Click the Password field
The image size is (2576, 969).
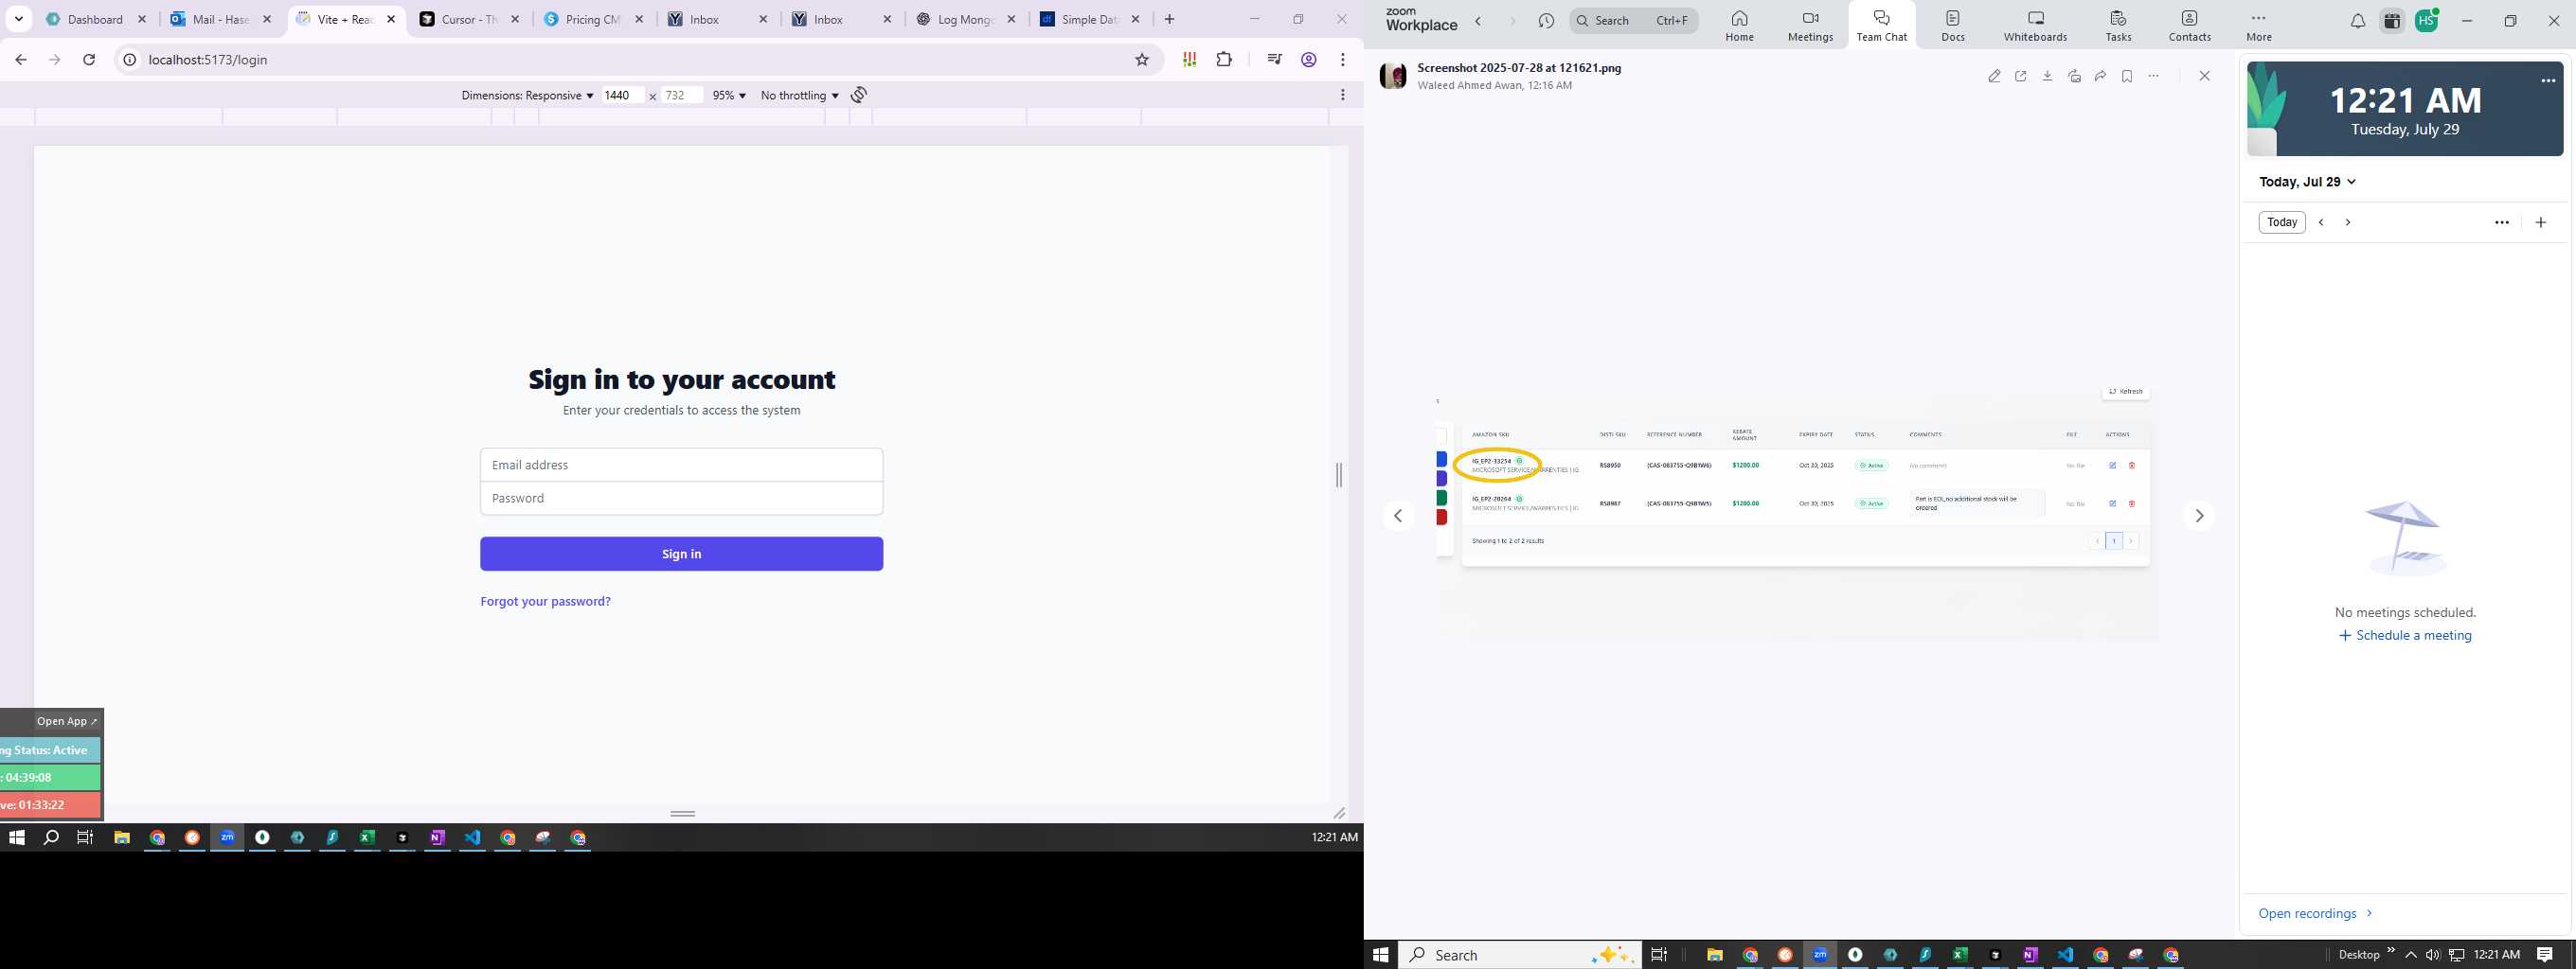click(x=681, y=499)
